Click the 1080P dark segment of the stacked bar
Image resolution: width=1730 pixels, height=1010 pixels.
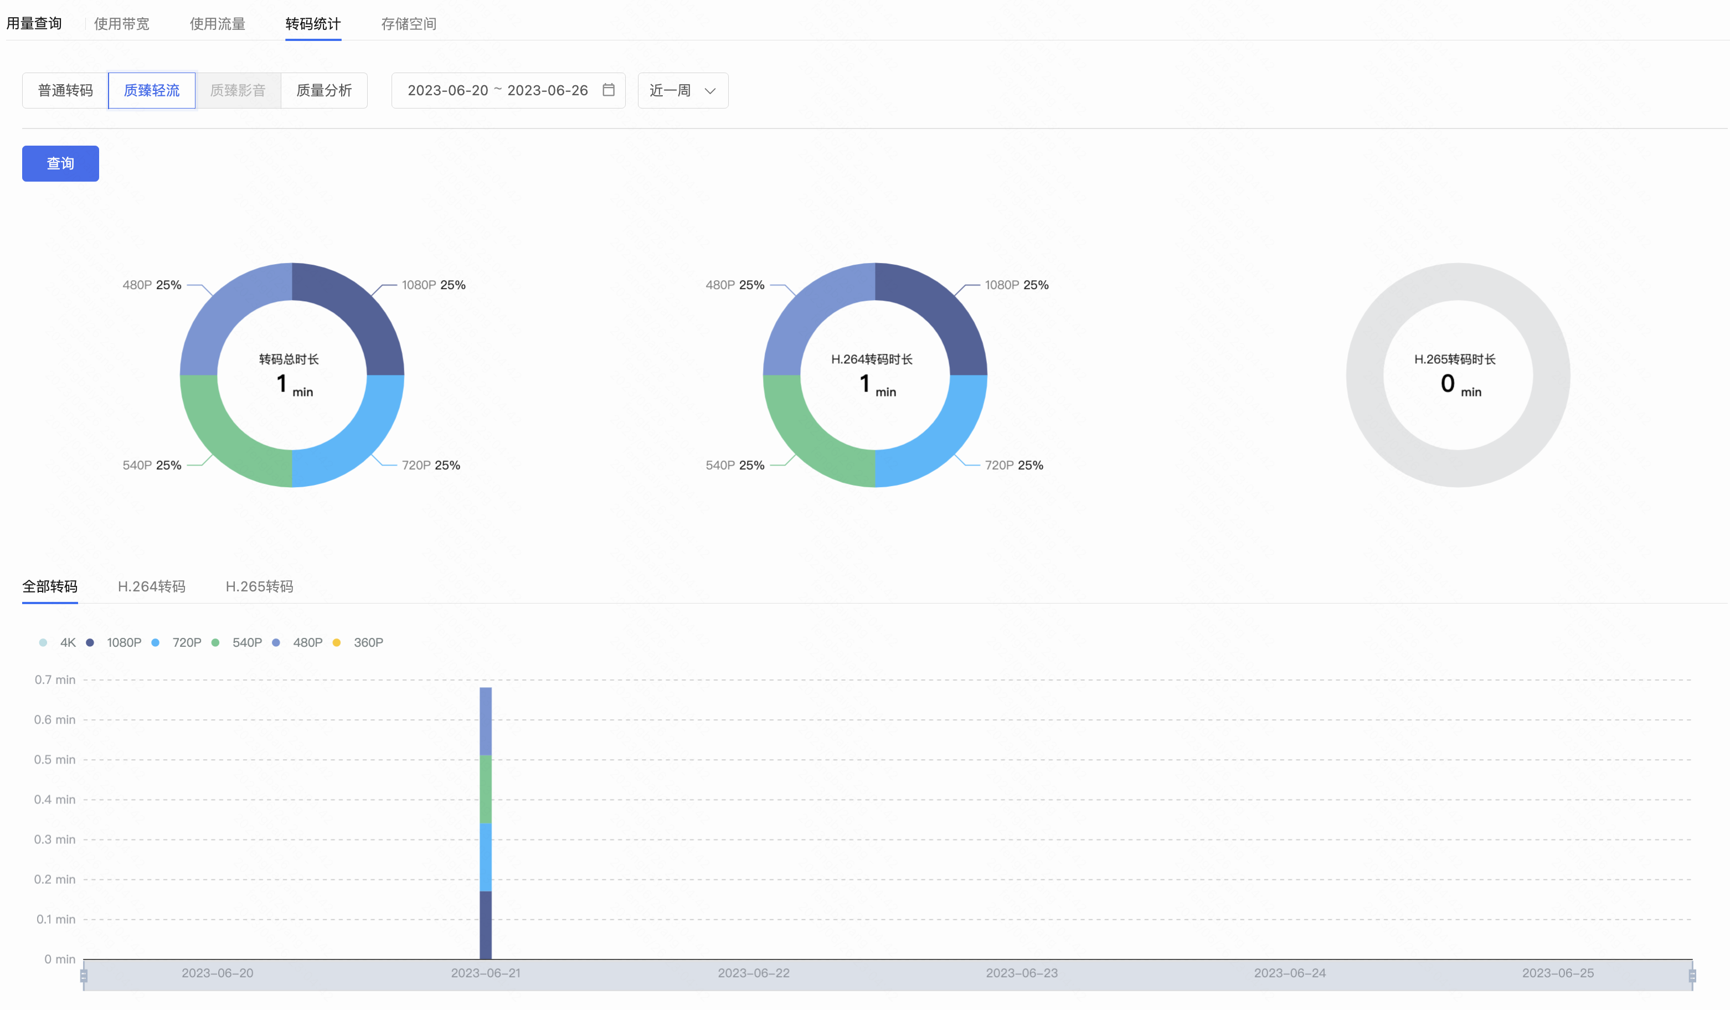click(x=485, y=925)
